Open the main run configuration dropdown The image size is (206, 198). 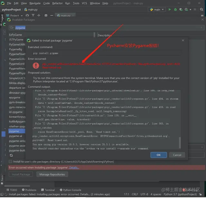pyautogui.click(x=157, y=9)
